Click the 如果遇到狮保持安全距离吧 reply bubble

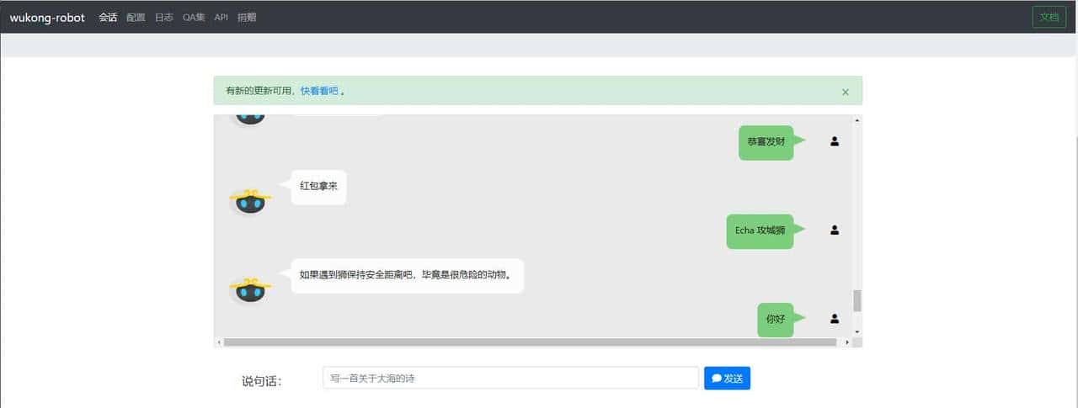(408, 275)
